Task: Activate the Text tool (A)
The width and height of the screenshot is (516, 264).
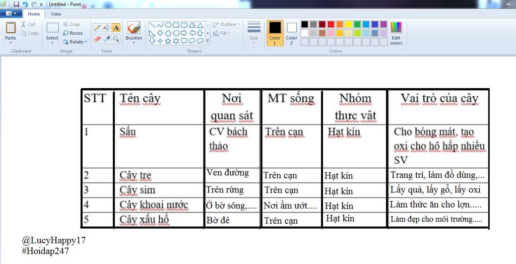Action: coord(116,28)
